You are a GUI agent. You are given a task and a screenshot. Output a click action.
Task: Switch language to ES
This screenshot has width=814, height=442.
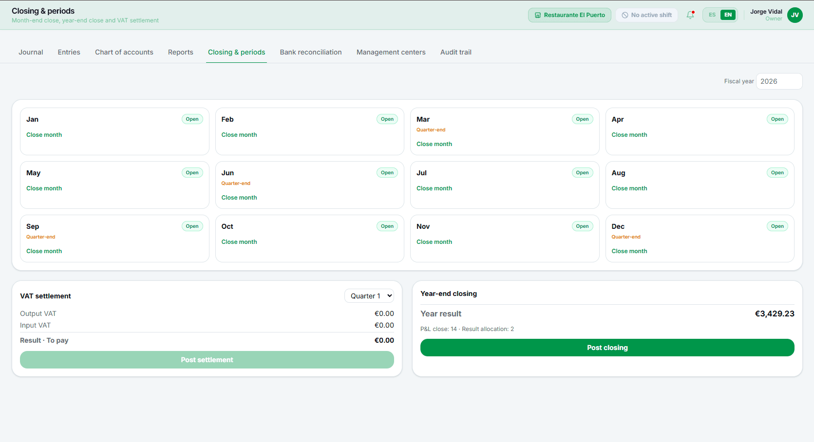[x=712, y=15]
